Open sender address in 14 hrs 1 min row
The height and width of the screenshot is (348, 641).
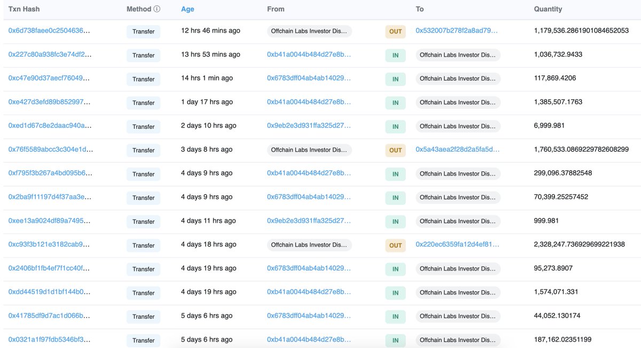tap(309, 78)
